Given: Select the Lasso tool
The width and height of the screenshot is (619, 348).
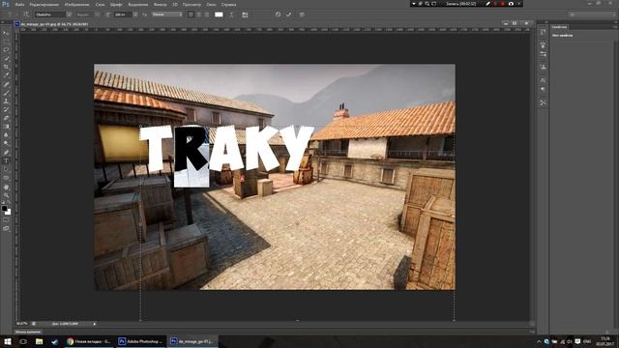Looking at the screenshot, I should click(x=6, y=50).
